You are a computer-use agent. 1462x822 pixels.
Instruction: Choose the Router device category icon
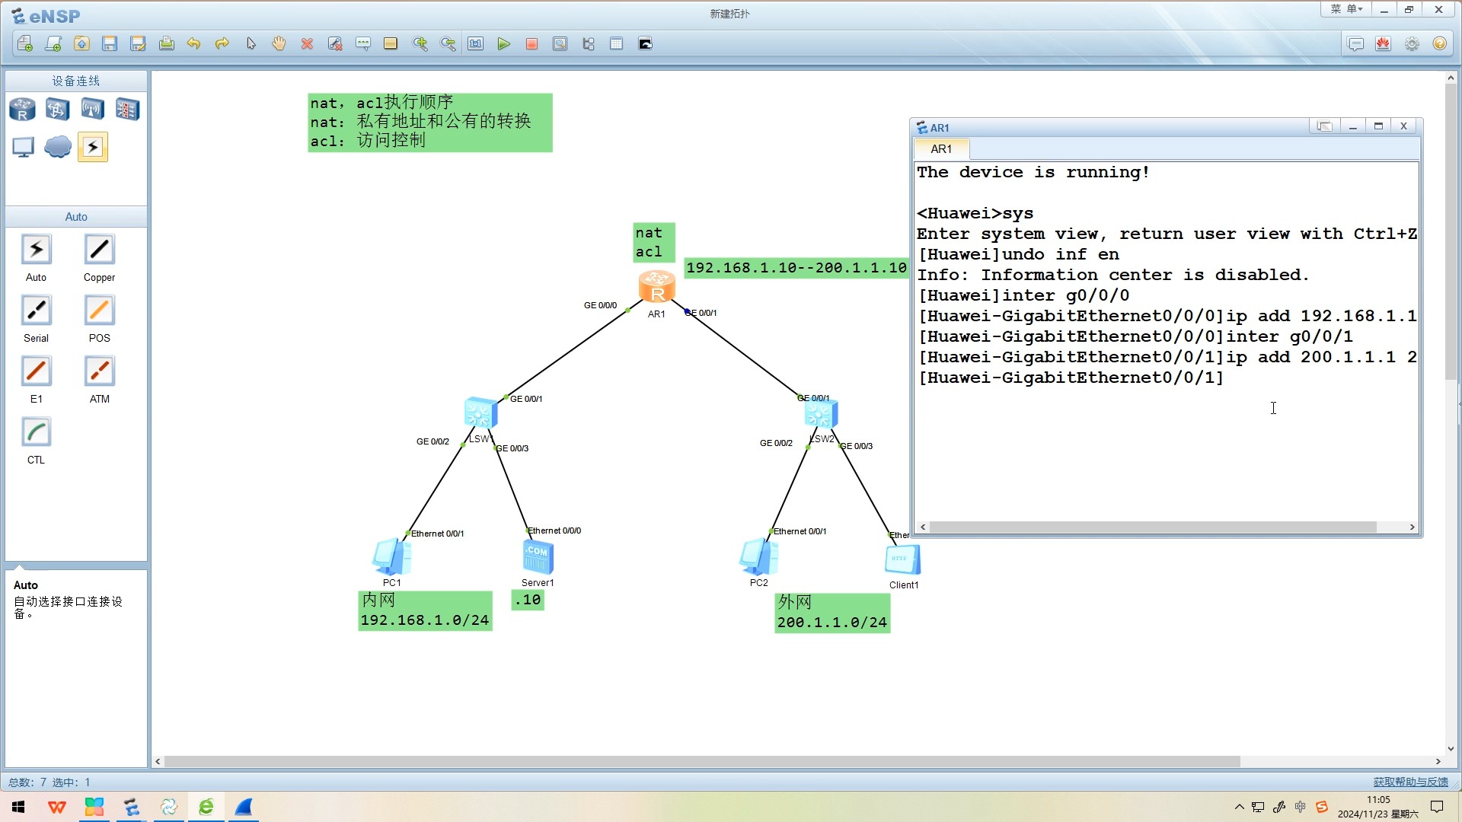(22, 110)
